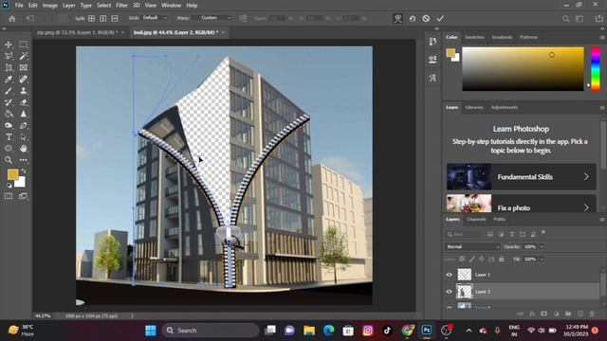Select the Zoom tool
Image resolution: width=607 pixels, height=341 pixels.
[x=9, y=160]
